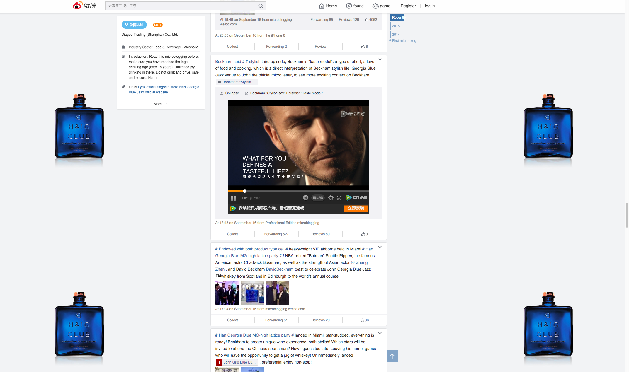Click the # stylish hashtag in the Beckham post
The width and height of the screenshot is (629, 372).
[253, 62]
